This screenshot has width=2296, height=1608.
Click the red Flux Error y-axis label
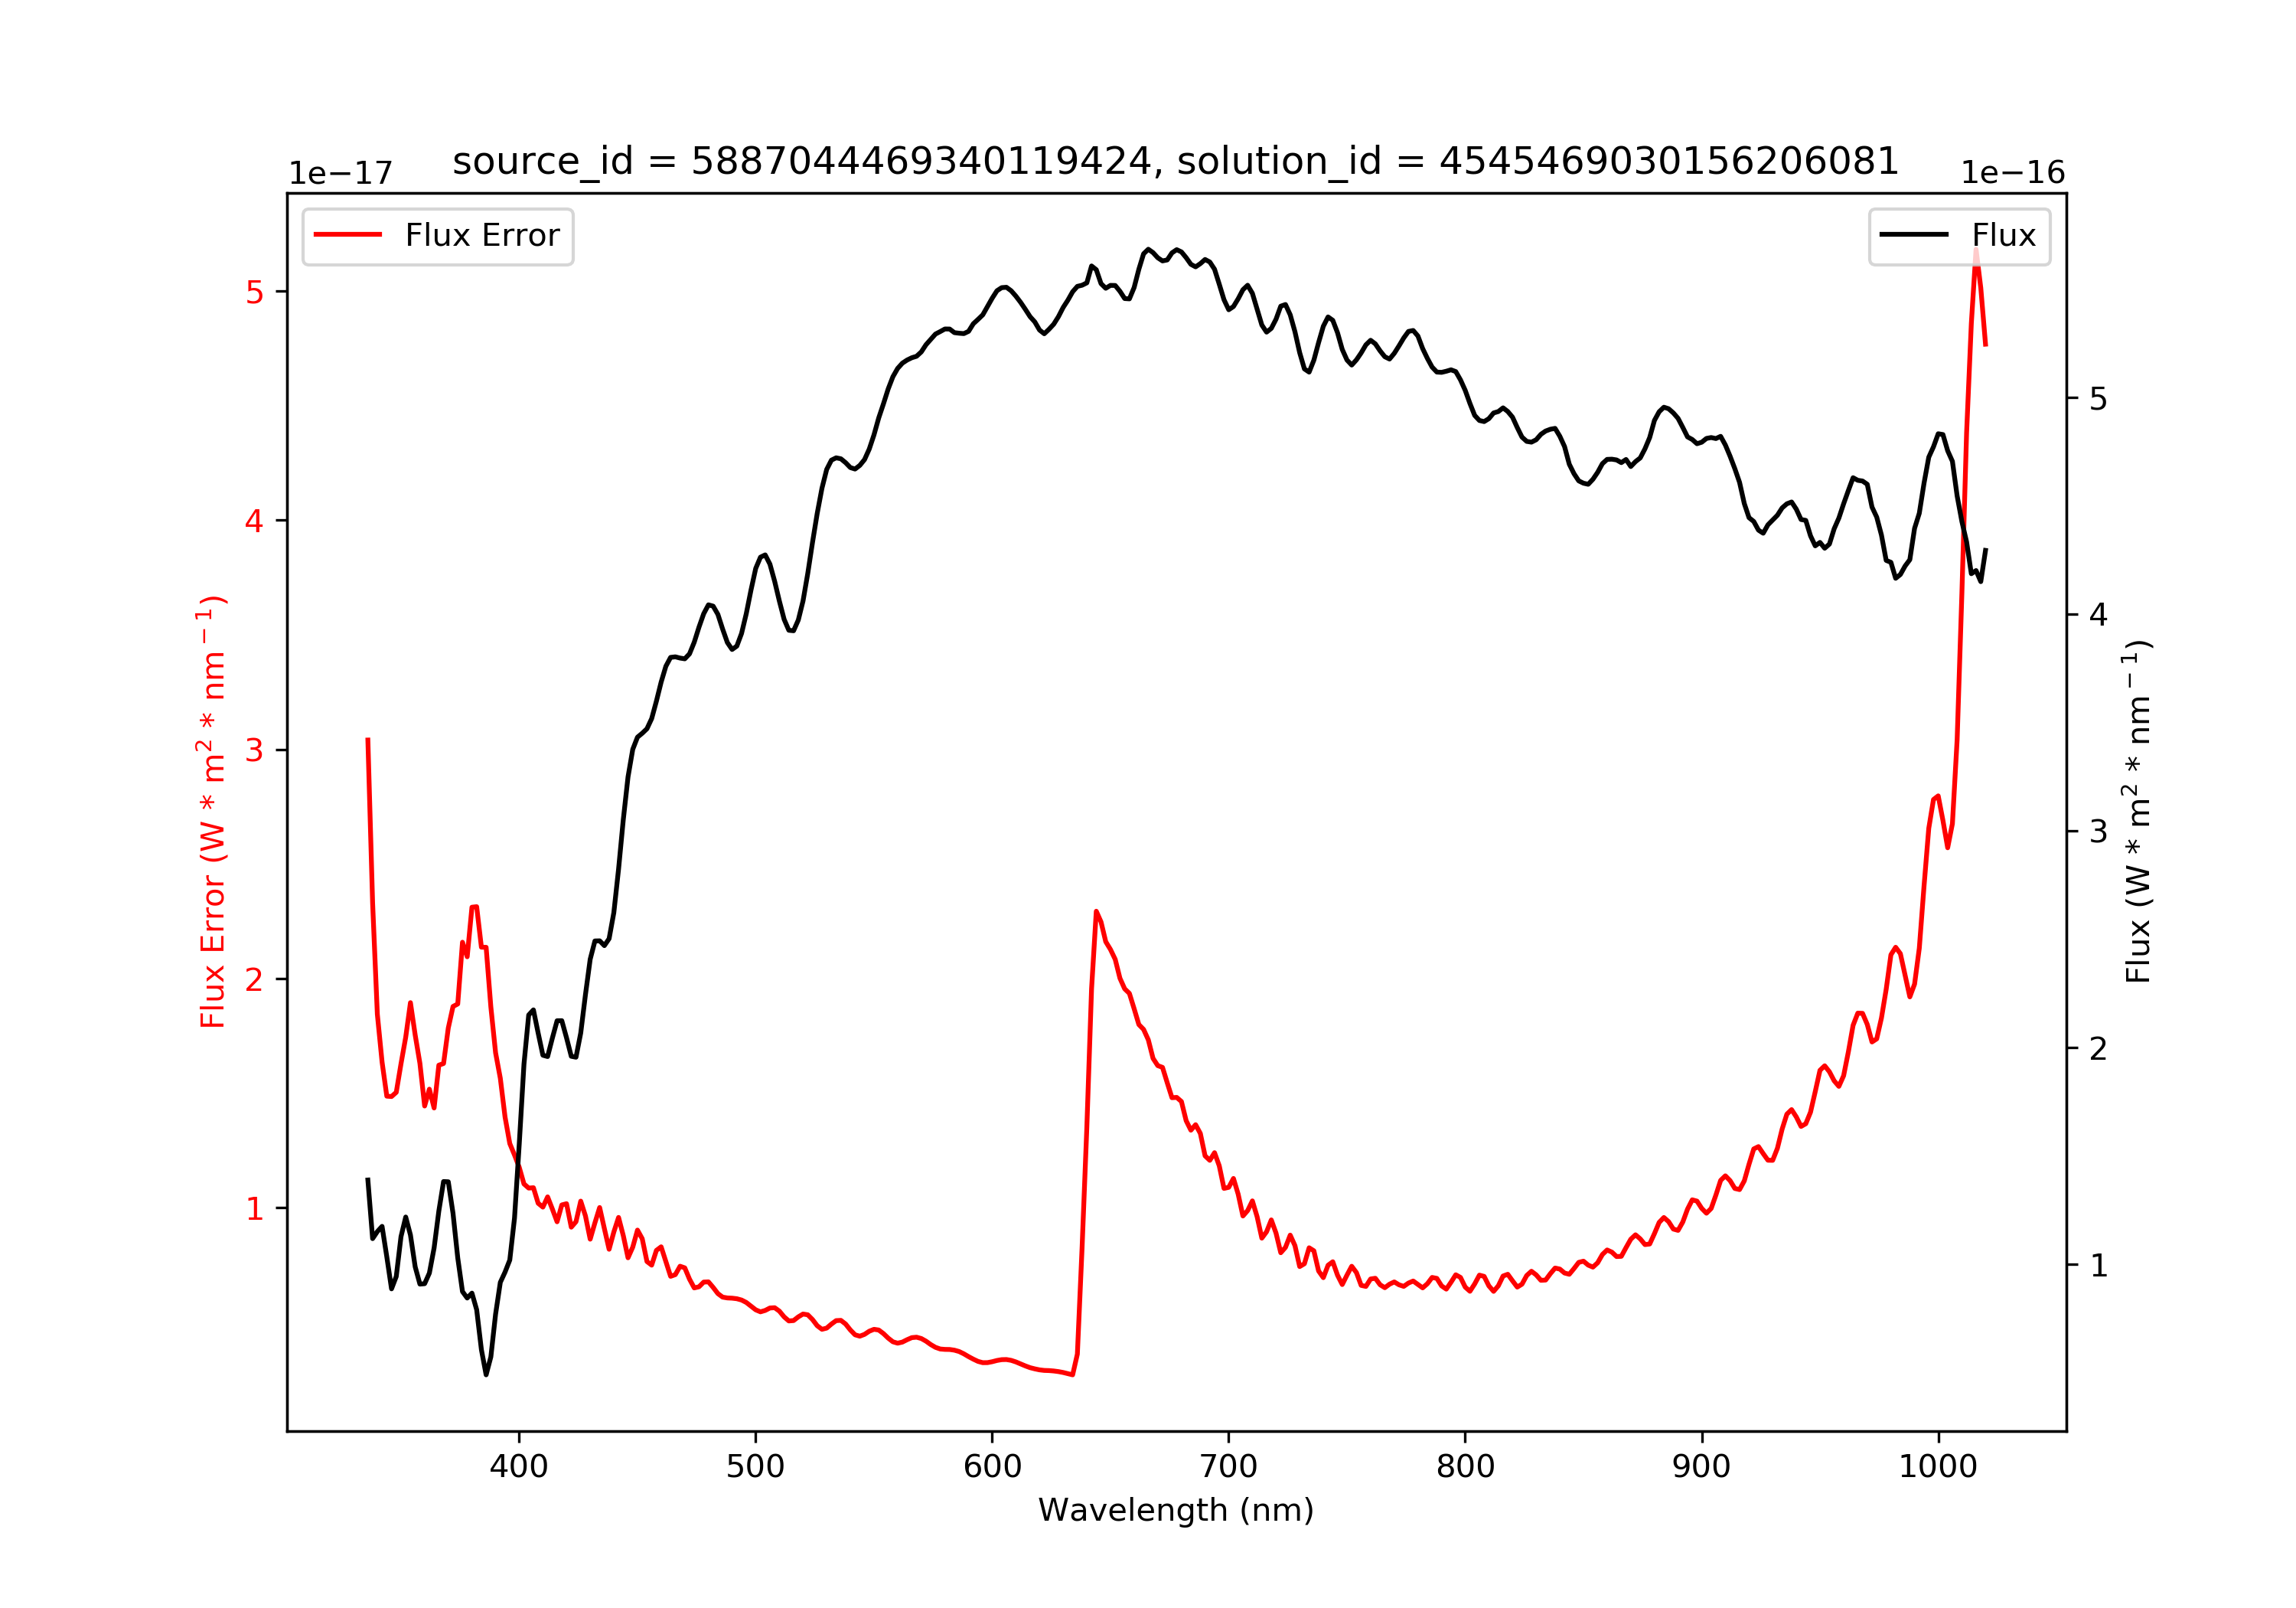pyautogui.click(x=213, y=812)
